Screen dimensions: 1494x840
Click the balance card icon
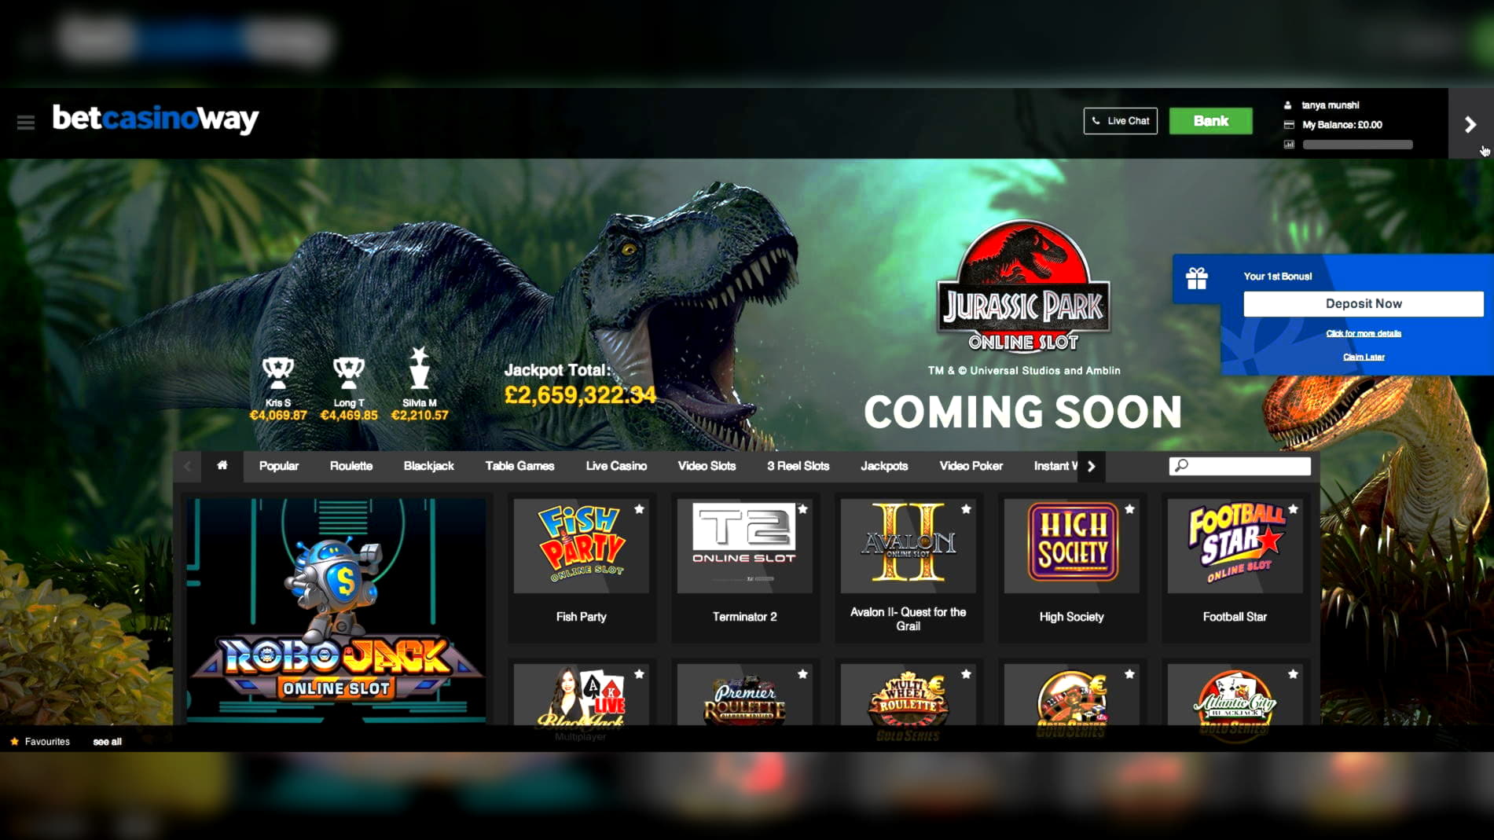1288,124
